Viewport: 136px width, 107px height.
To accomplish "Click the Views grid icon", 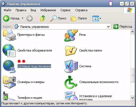I will 95,18.
